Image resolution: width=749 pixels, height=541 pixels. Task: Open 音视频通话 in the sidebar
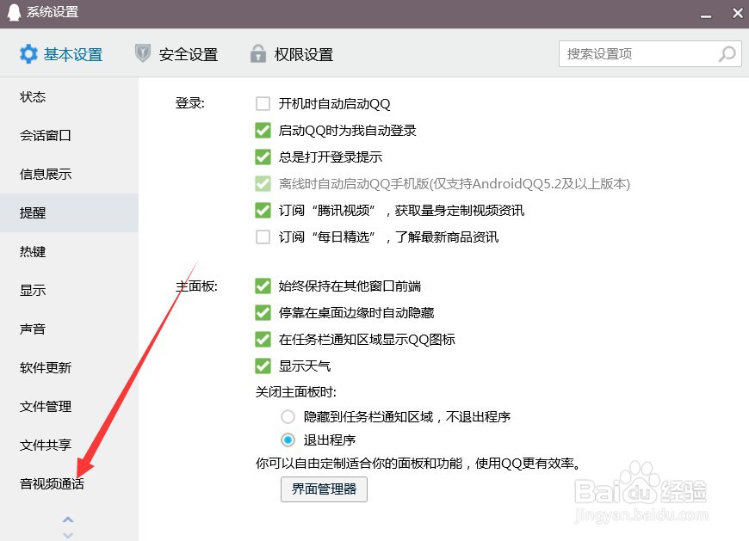[x=69, y=483]
